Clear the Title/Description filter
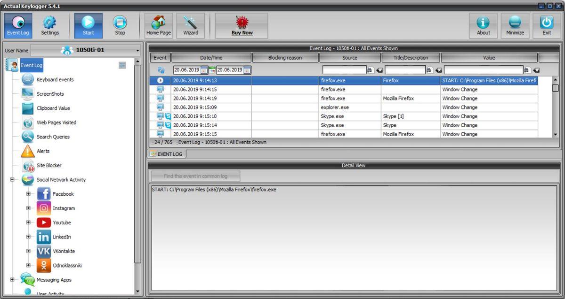 tap(438, 70)
